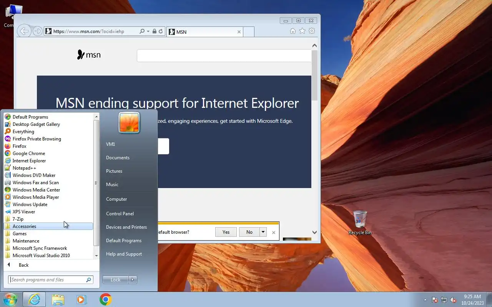Screen dimensions: 492x307
Task: Close the MSN tab
Action: coord(239,32)
